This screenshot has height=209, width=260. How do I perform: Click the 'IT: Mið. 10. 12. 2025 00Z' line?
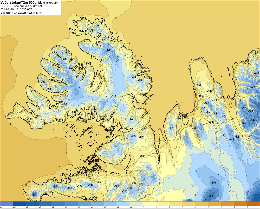(x=16, y=9)
